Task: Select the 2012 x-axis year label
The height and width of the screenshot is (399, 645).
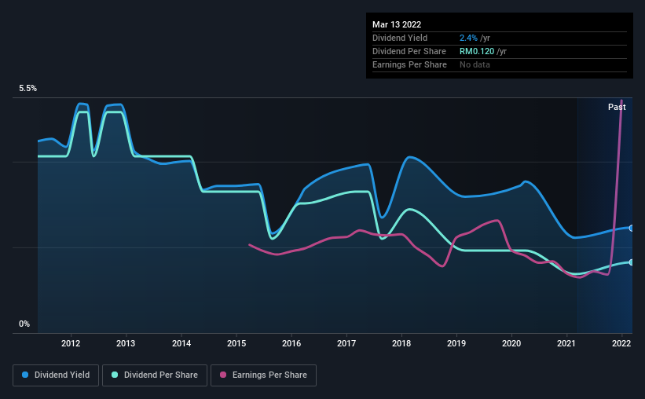Action: tap(71, 343)
